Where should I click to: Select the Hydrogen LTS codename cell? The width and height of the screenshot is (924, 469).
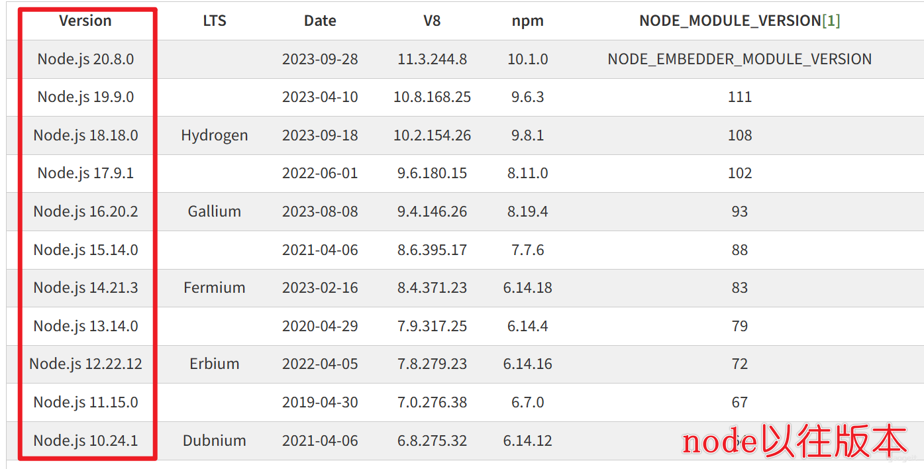point(215,135)
